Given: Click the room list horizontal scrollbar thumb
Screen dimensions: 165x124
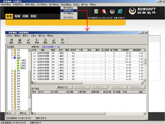Looking at the screenshot, I should tap(59, 83).
